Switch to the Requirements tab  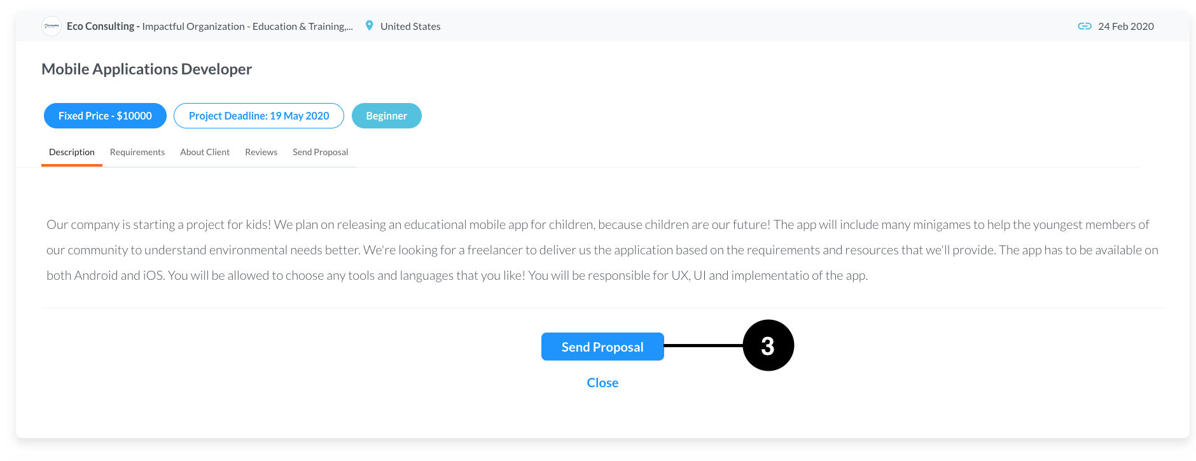137,153
